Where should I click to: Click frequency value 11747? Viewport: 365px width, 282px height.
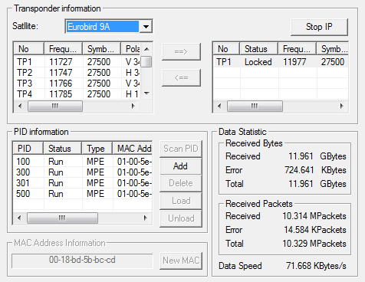[x=61, y=73]
